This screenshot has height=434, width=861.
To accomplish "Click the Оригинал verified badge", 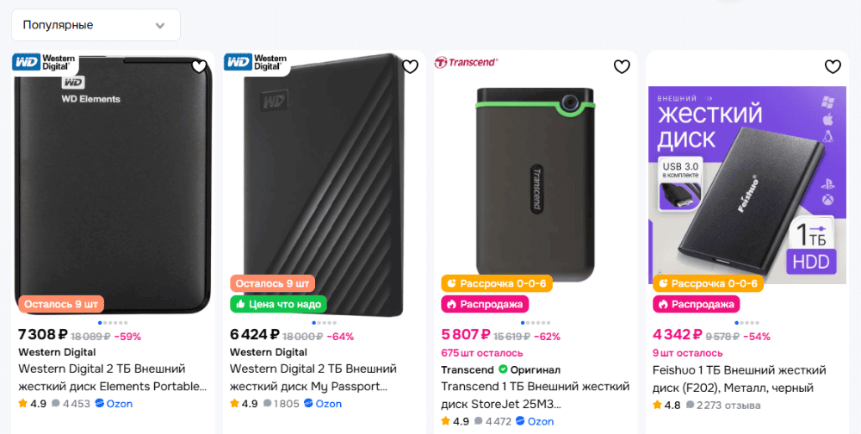I will click(x=530, y=369).
